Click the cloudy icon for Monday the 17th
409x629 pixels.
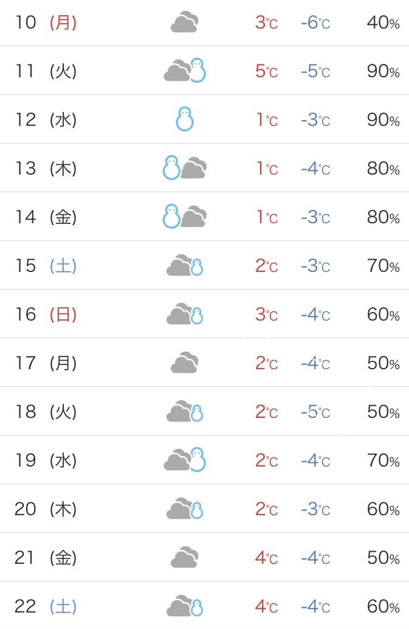point(184,363)
